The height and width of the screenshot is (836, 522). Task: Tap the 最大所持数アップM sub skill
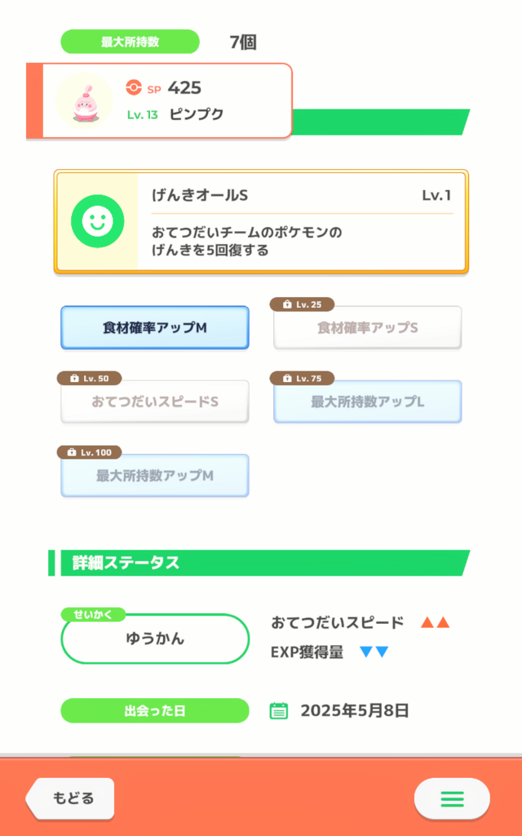point(155,476)
